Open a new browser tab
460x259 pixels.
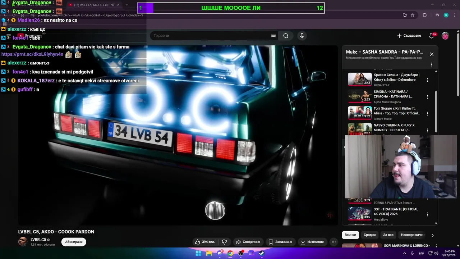(x=127, y=5)
